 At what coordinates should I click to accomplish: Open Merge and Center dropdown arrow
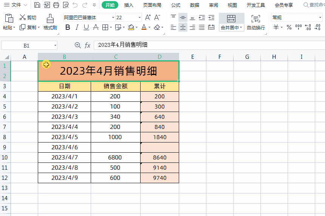coord(241,27)
